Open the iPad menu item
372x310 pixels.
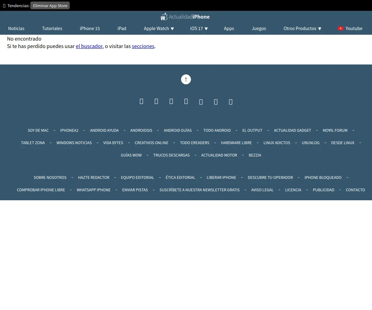click(122, 28)
